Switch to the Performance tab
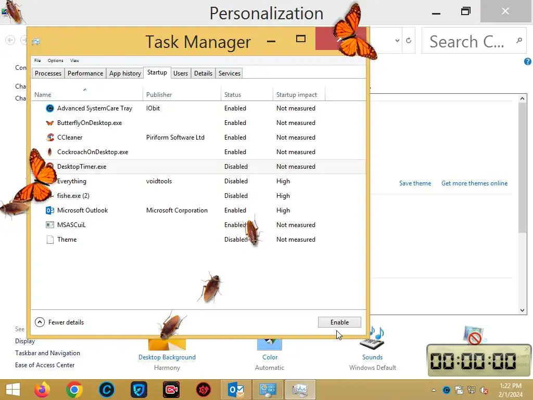Image resolution: width=533 pixels, height=400 pixels. coord(85,73)
